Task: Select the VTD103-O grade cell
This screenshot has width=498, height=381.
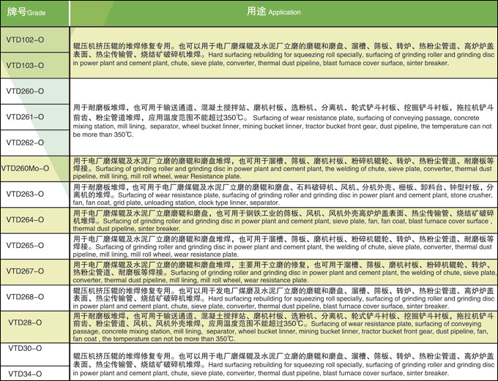Action: pyautogui.click(x=34, y=65)
